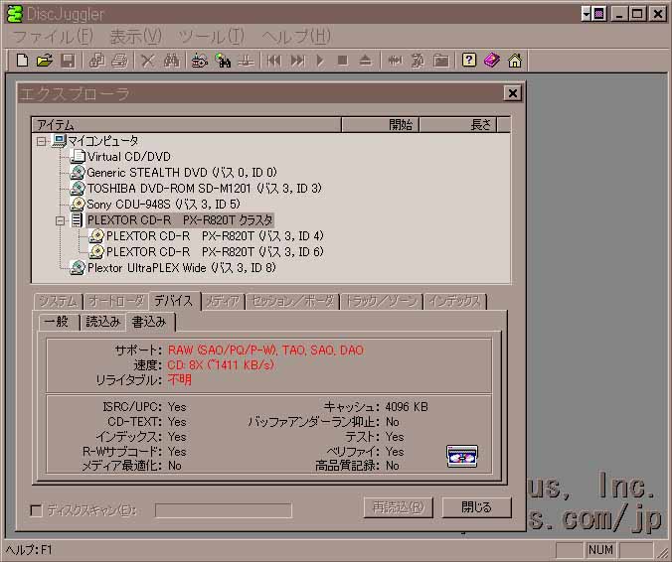This screenshot has height=562, width=672.
Task: Switch to the システム tab
Action: coord(58,301)
